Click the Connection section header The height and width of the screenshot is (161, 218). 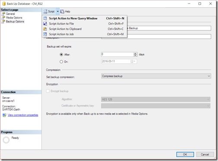click(x=21, y=92)
